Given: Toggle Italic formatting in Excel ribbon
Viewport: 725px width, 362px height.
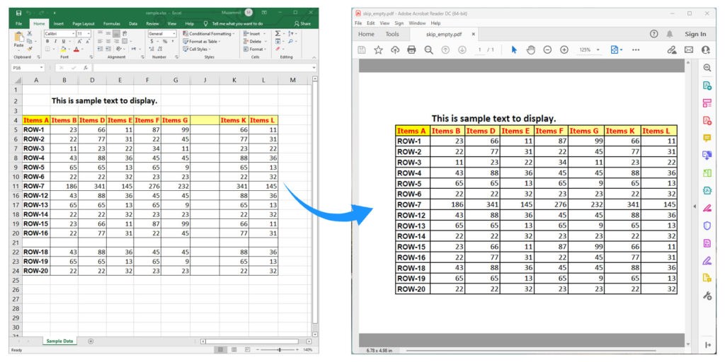Looking at the screenshot, I should pos(54,42).
